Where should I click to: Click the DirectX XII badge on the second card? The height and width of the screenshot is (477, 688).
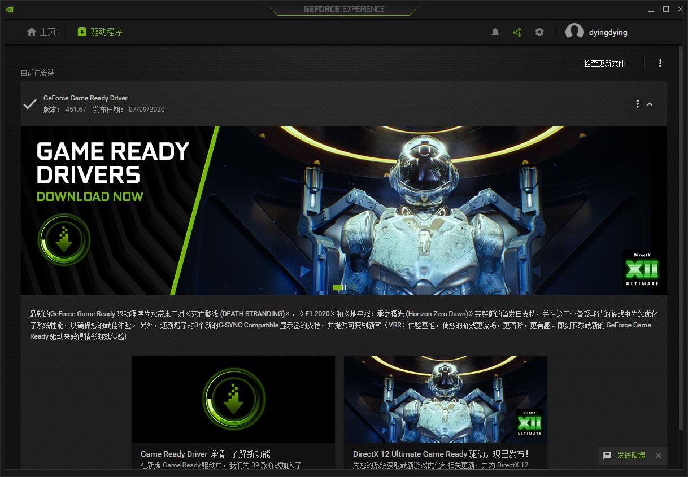tap(530, 422)
